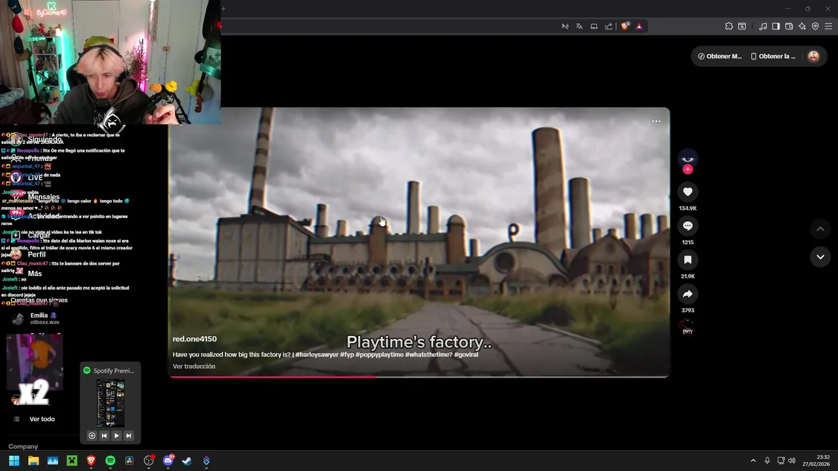The height and width of the screenshot is (471, 838).
Task: Open the browser hamburger menu
Action: 828,26
